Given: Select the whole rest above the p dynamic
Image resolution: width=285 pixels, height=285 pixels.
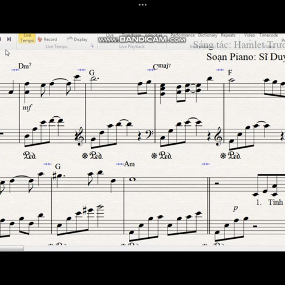Looking at the screenshot, I should pyautogui.click(x=217, y=184).
